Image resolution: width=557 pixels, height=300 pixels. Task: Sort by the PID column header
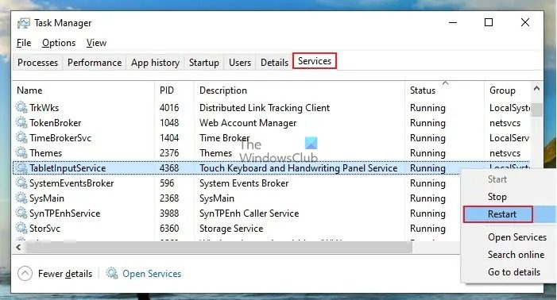[x=167, y=90]
